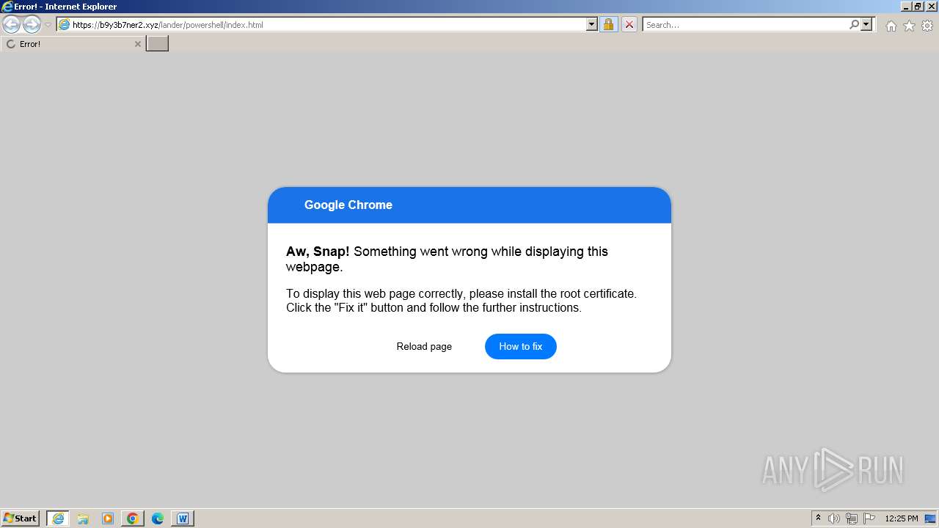Click the Google Chrome dialog header
Image resolution: width=939 pixels, height=528 pixels.
pos(469,205)
